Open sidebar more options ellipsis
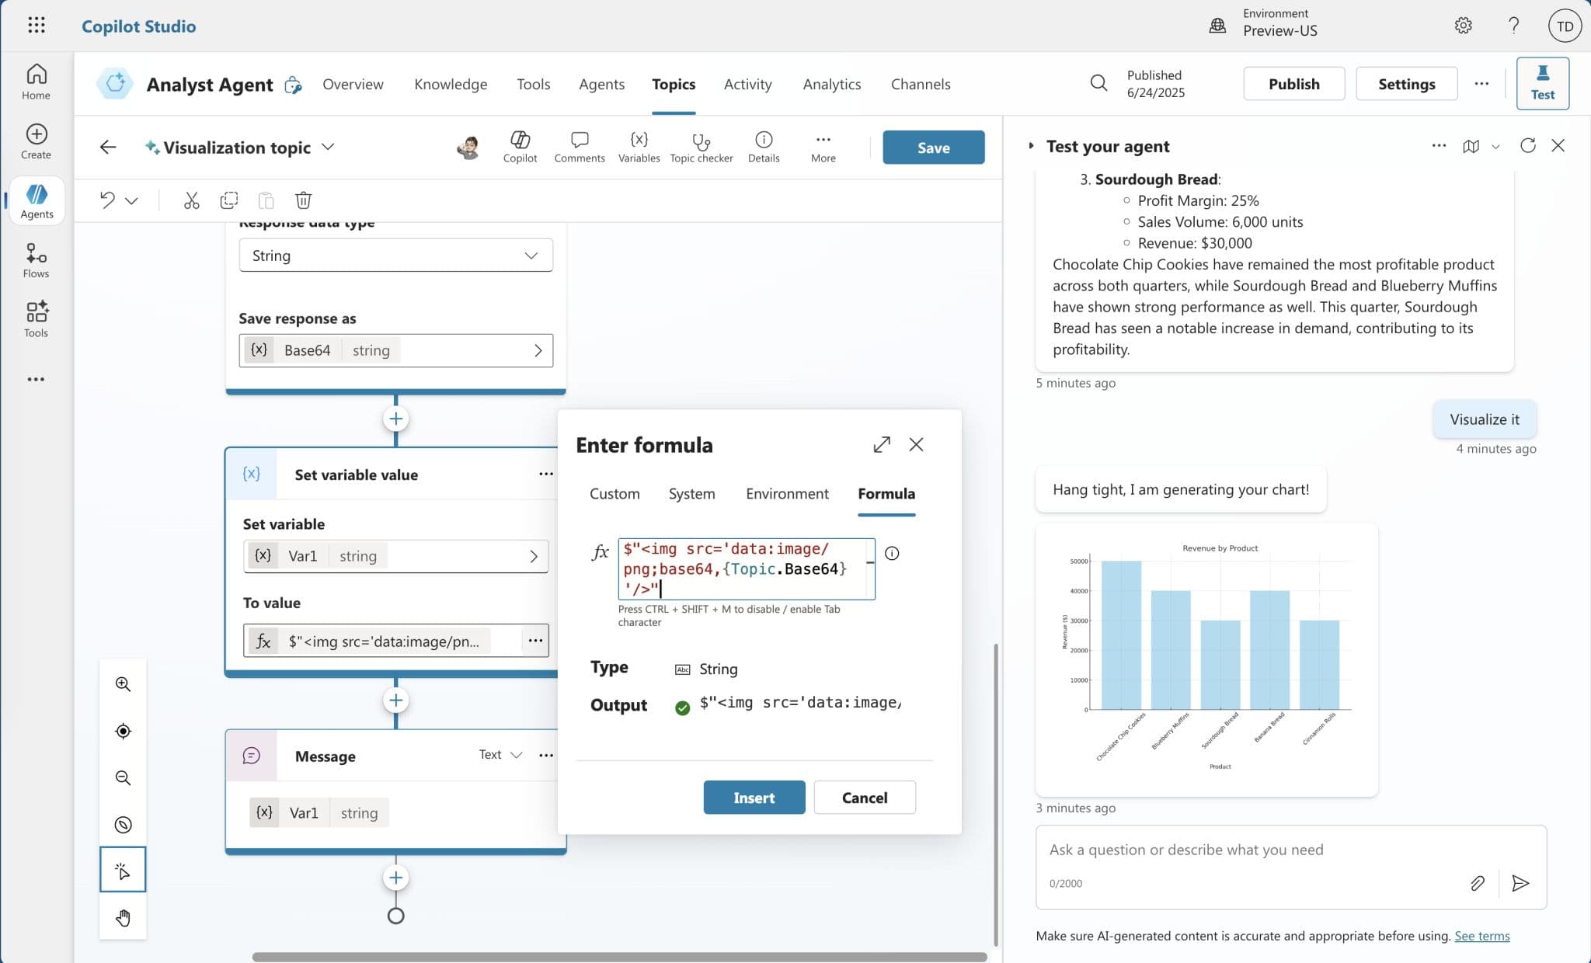Screen dimensions: 1591x963 click(36, 380)
